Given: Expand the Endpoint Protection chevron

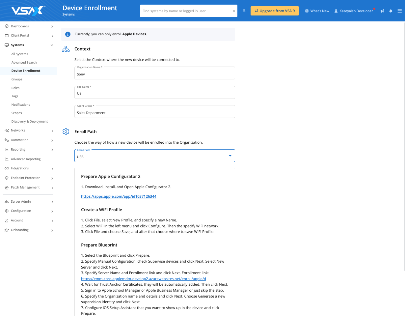Looking at the screenshot, I should pos(52,178).
